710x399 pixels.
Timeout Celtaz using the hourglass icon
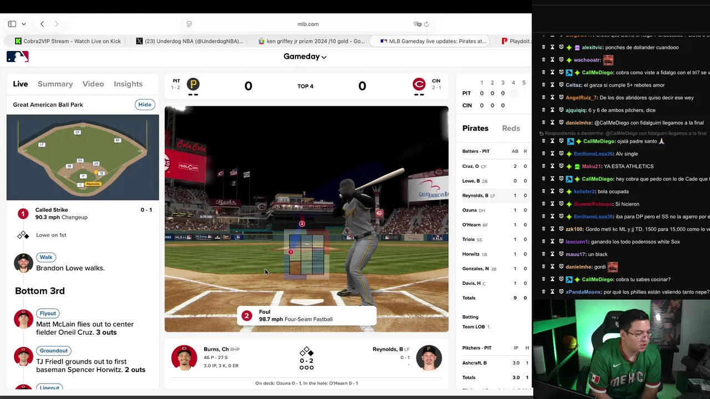tap(552, 85)
